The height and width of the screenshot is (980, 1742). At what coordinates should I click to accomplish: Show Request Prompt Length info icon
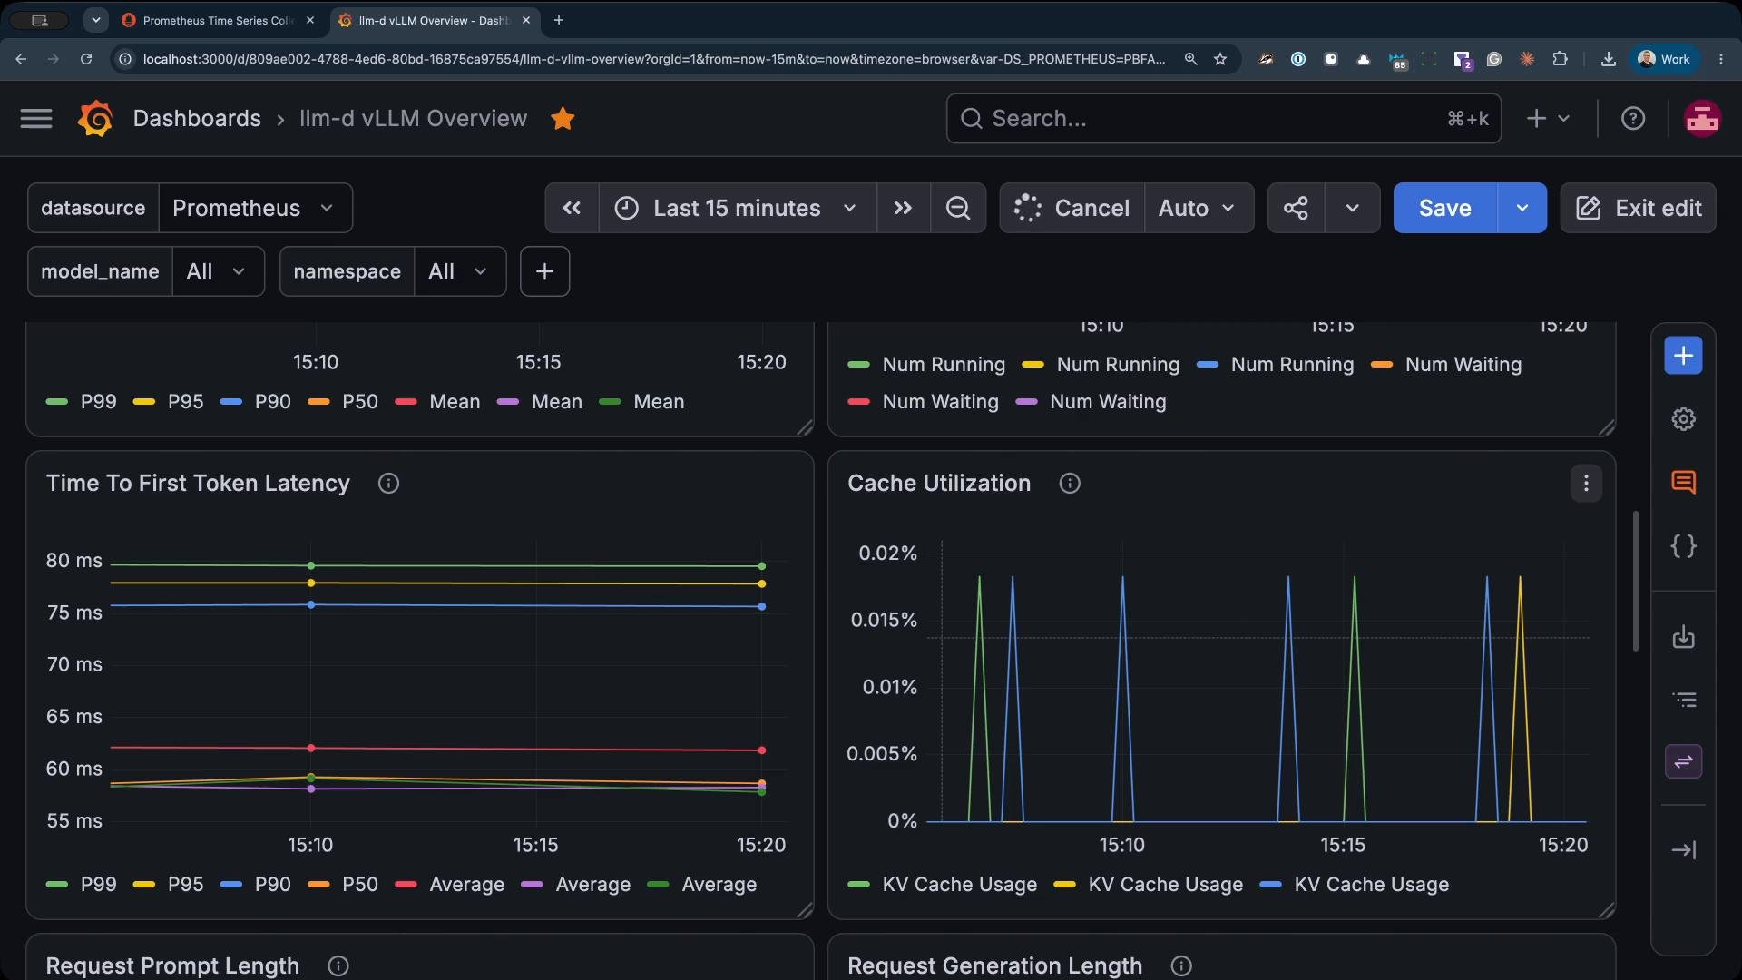(x=338, y=966)
